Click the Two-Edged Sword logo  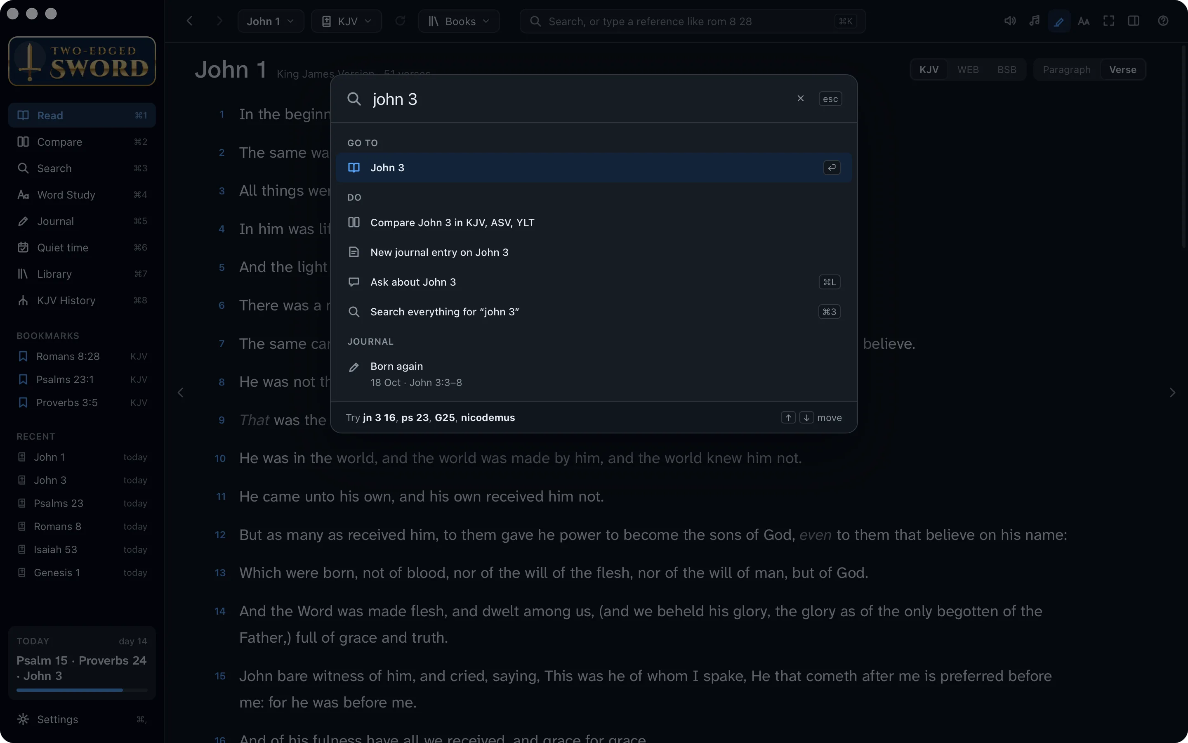point(82,62)
